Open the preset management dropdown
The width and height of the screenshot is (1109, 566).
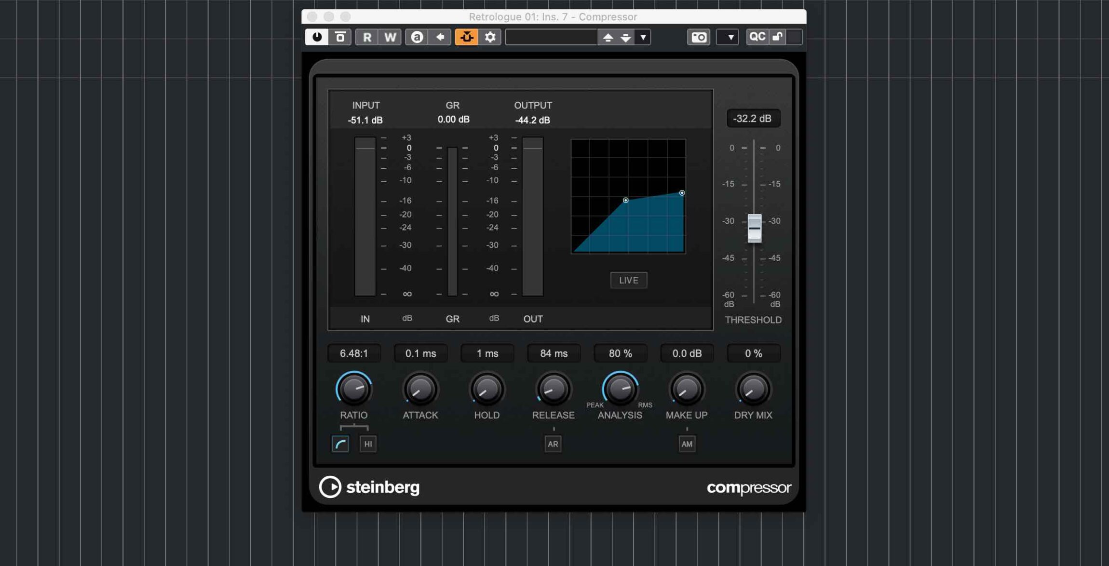tap(643, 37)
